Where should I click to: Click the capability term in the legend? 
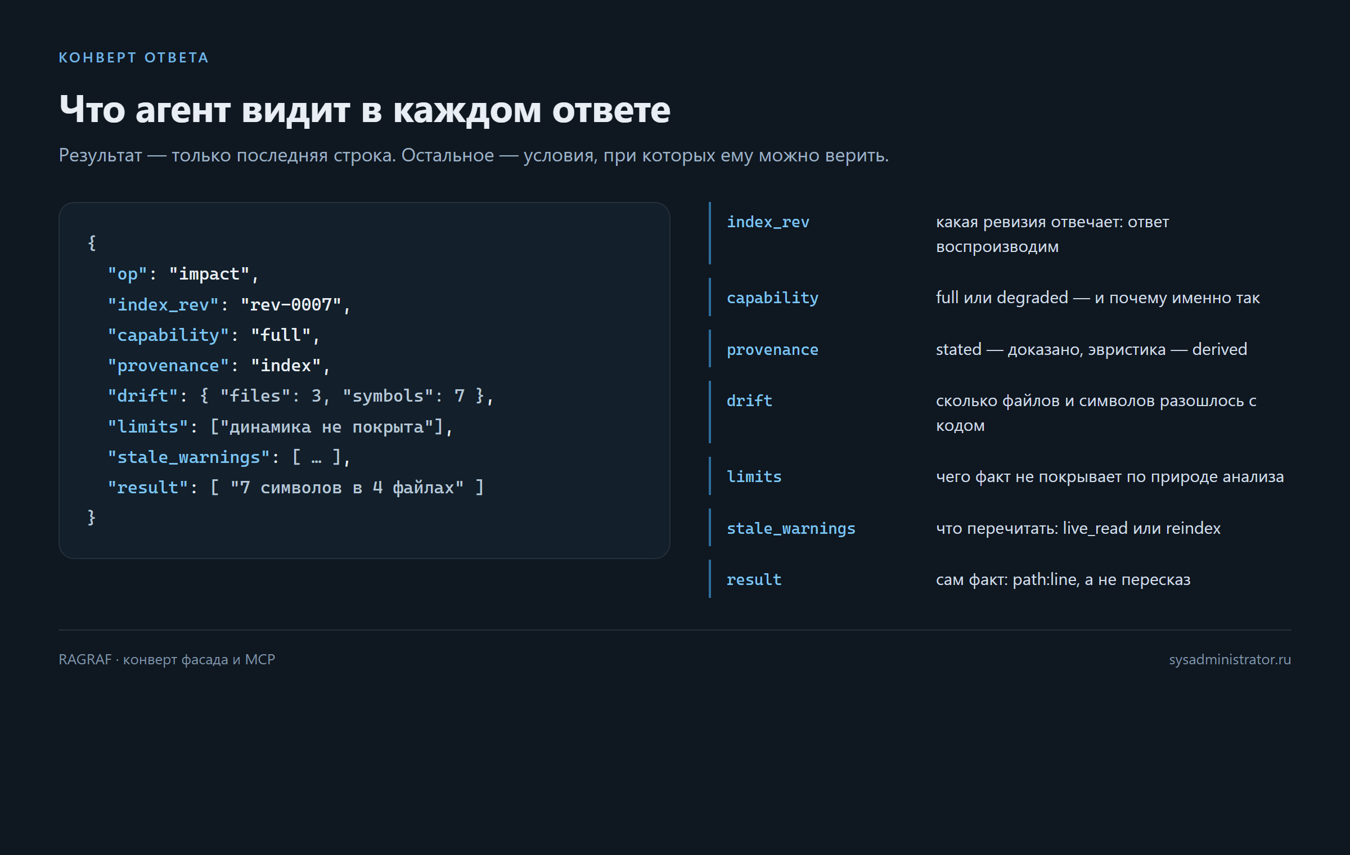pos(772,298)
